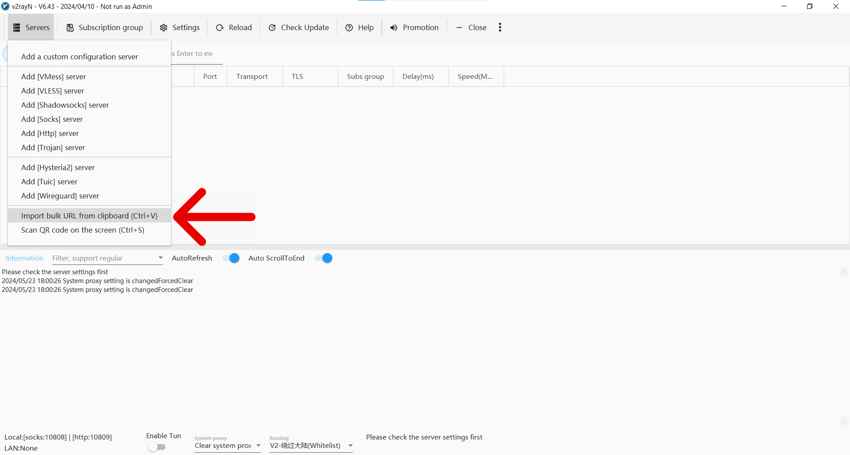
Task: Click the Check Update icon
Action: point(272,27)
